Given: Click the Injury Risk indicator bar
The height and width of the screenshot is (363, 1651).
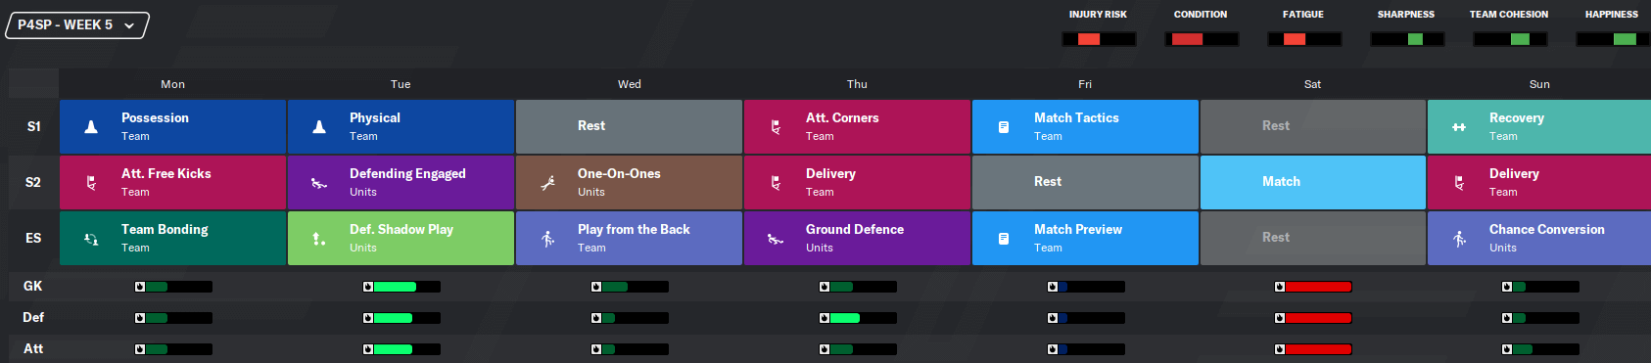Looking at the screenshot, I should tap(1099, 39).
